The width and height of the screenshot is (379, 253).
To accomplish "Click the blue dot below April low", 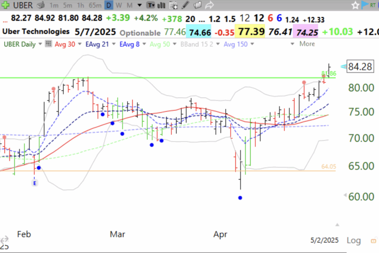I will 240,198.
